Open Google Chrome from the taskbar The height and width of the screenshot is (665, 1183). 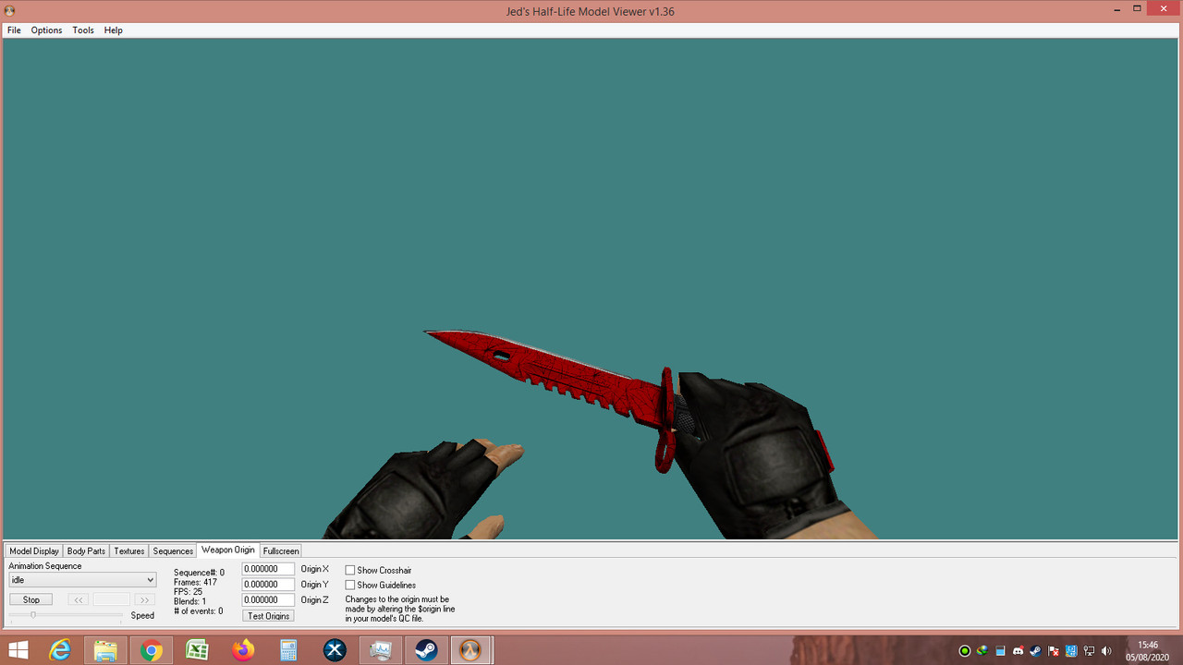click(x=152, y=650)
